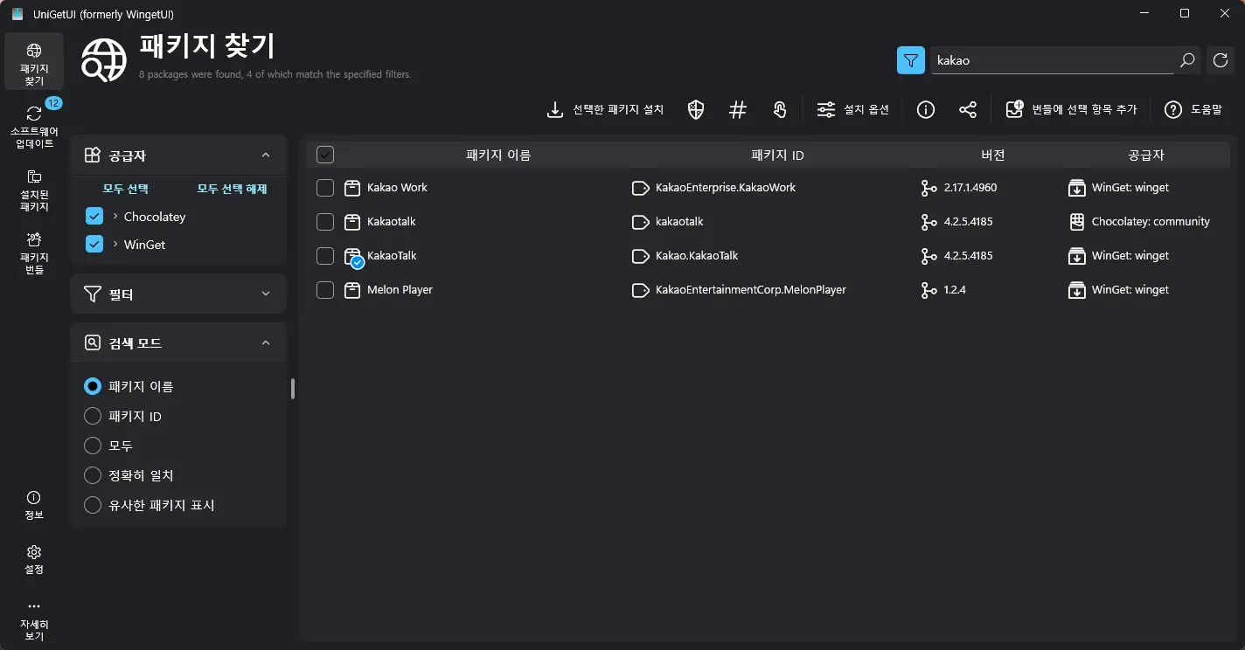Click the search magnifier icon
The image size is (1245, 650).
tap(1187, 60)
